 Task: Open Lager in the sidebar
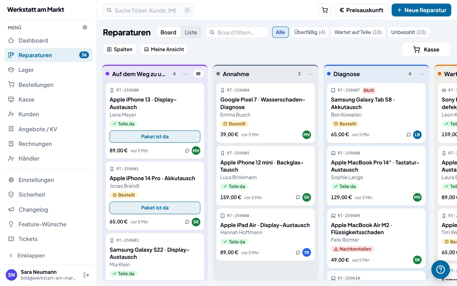pyautogui.click(x=48, y=70)
